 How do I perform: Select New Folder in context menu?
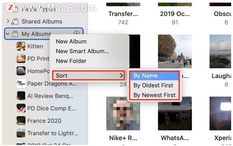pyautogui.click(x=71, y=61)
